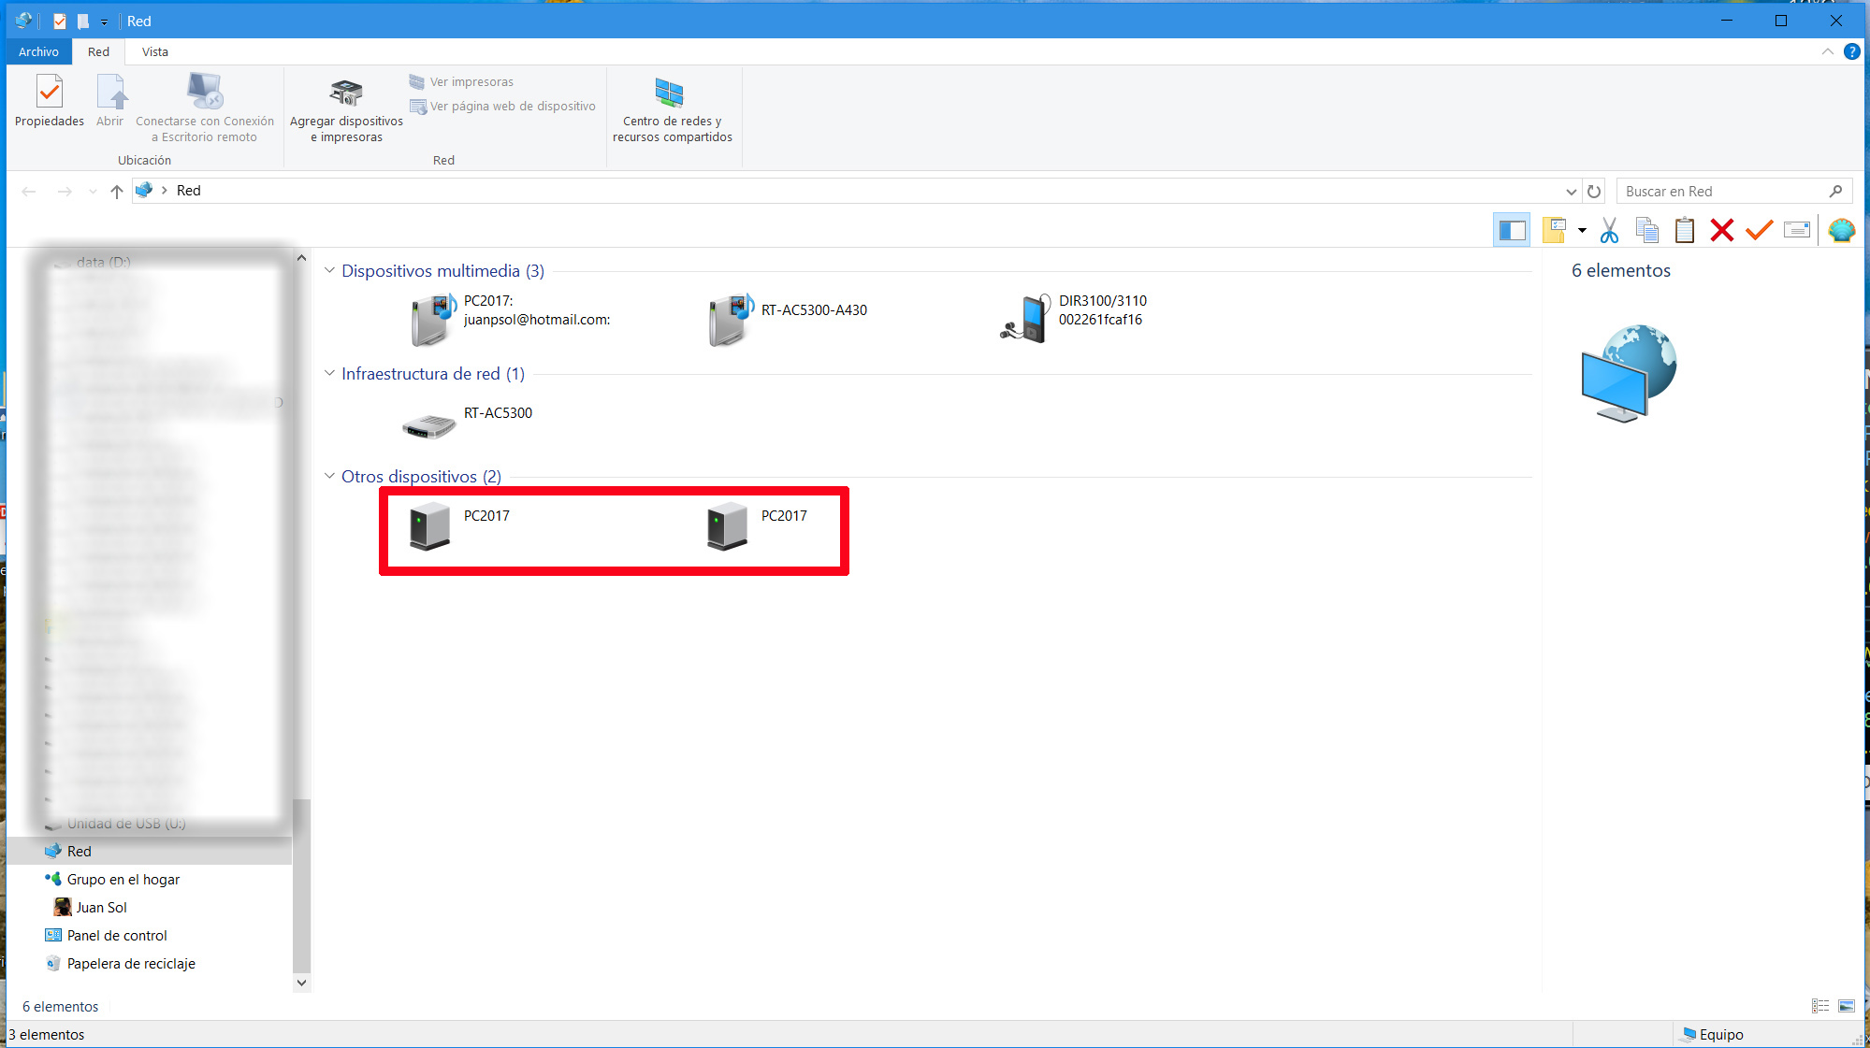Screen dimensions: 1870x1048
Task: Click Centro de redes y recursos compartidos
Action: pyautogui.click(x=672, y=110)
